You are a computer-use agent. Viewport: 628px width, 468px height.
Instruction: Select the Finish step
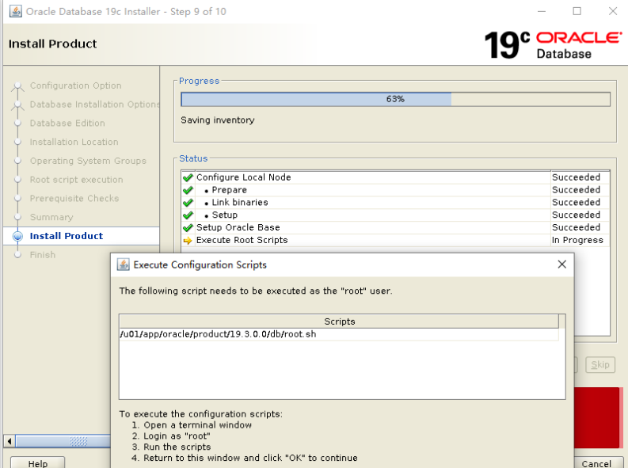pos(43,255)
